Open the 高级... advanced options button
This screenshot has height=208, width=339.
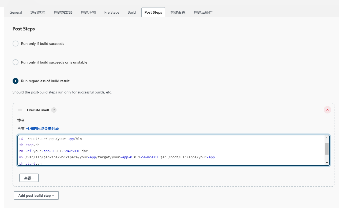[x=29, y=178]
